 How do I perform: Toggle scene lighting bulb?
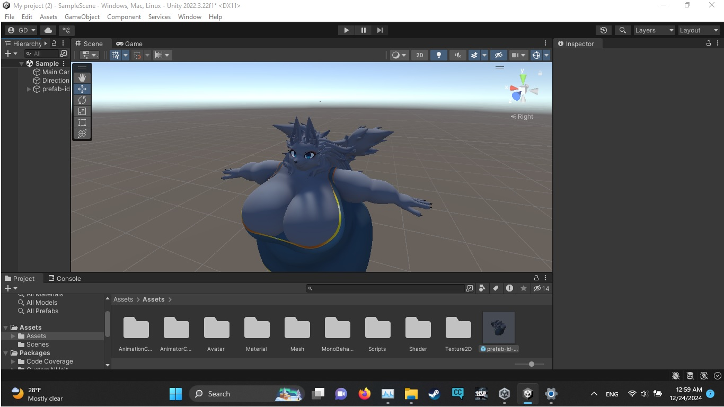click(x=438, y=55)
